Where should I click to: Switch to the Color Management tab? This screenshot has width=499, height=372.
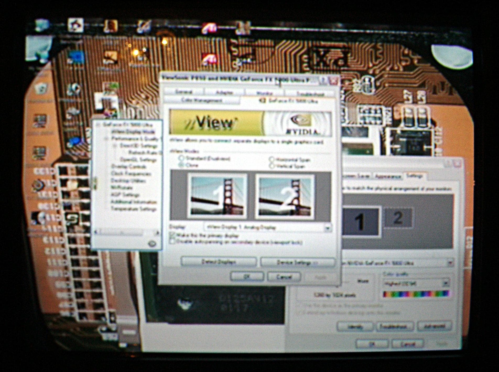pyautogui.click(x=202, y=100)
